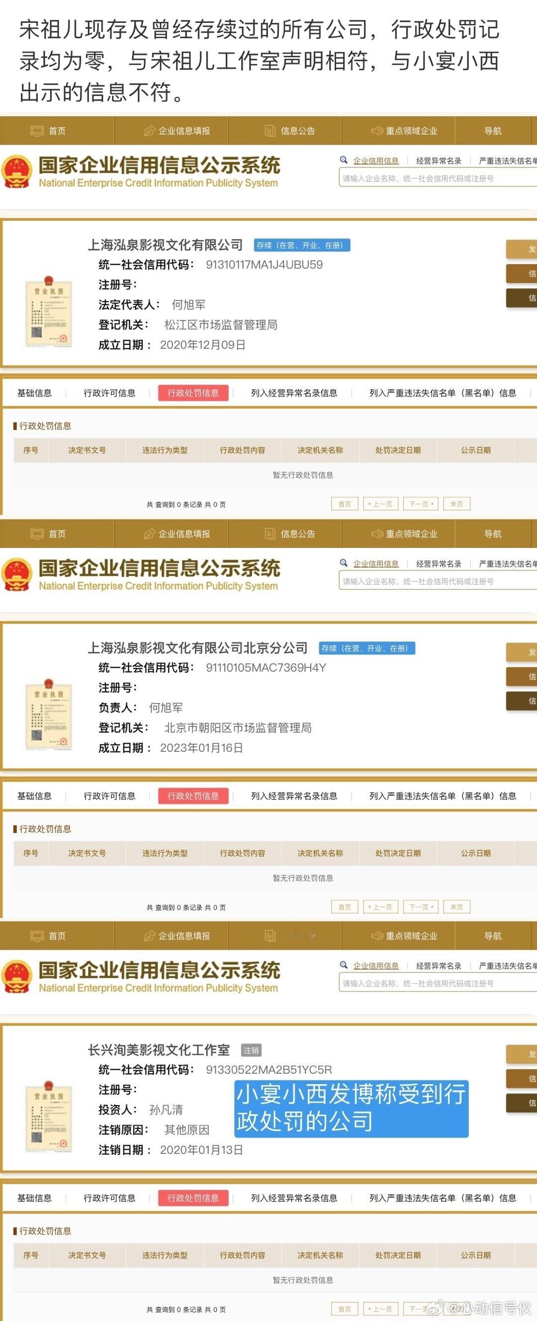Click investor name 孙凡清

166,1110
